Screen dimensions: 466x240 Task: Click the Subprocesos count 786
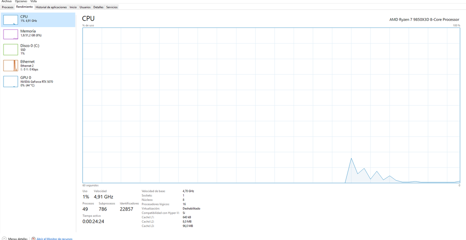tap(103, 209)
